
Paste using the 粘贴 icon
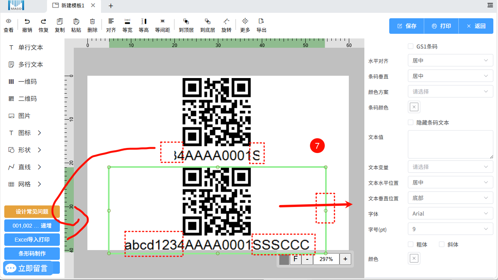(x=76, y=21)
